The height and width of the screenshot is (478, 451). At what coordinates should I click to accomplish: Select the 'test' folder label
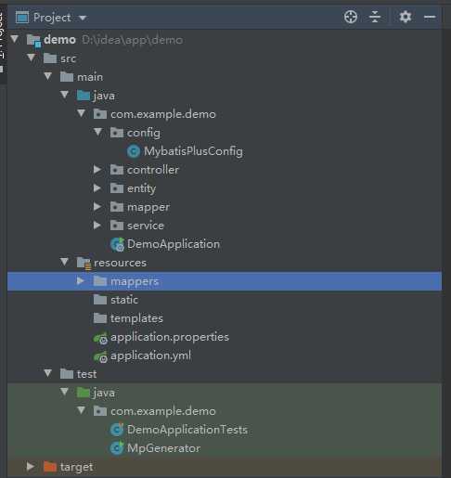[86, 374]
